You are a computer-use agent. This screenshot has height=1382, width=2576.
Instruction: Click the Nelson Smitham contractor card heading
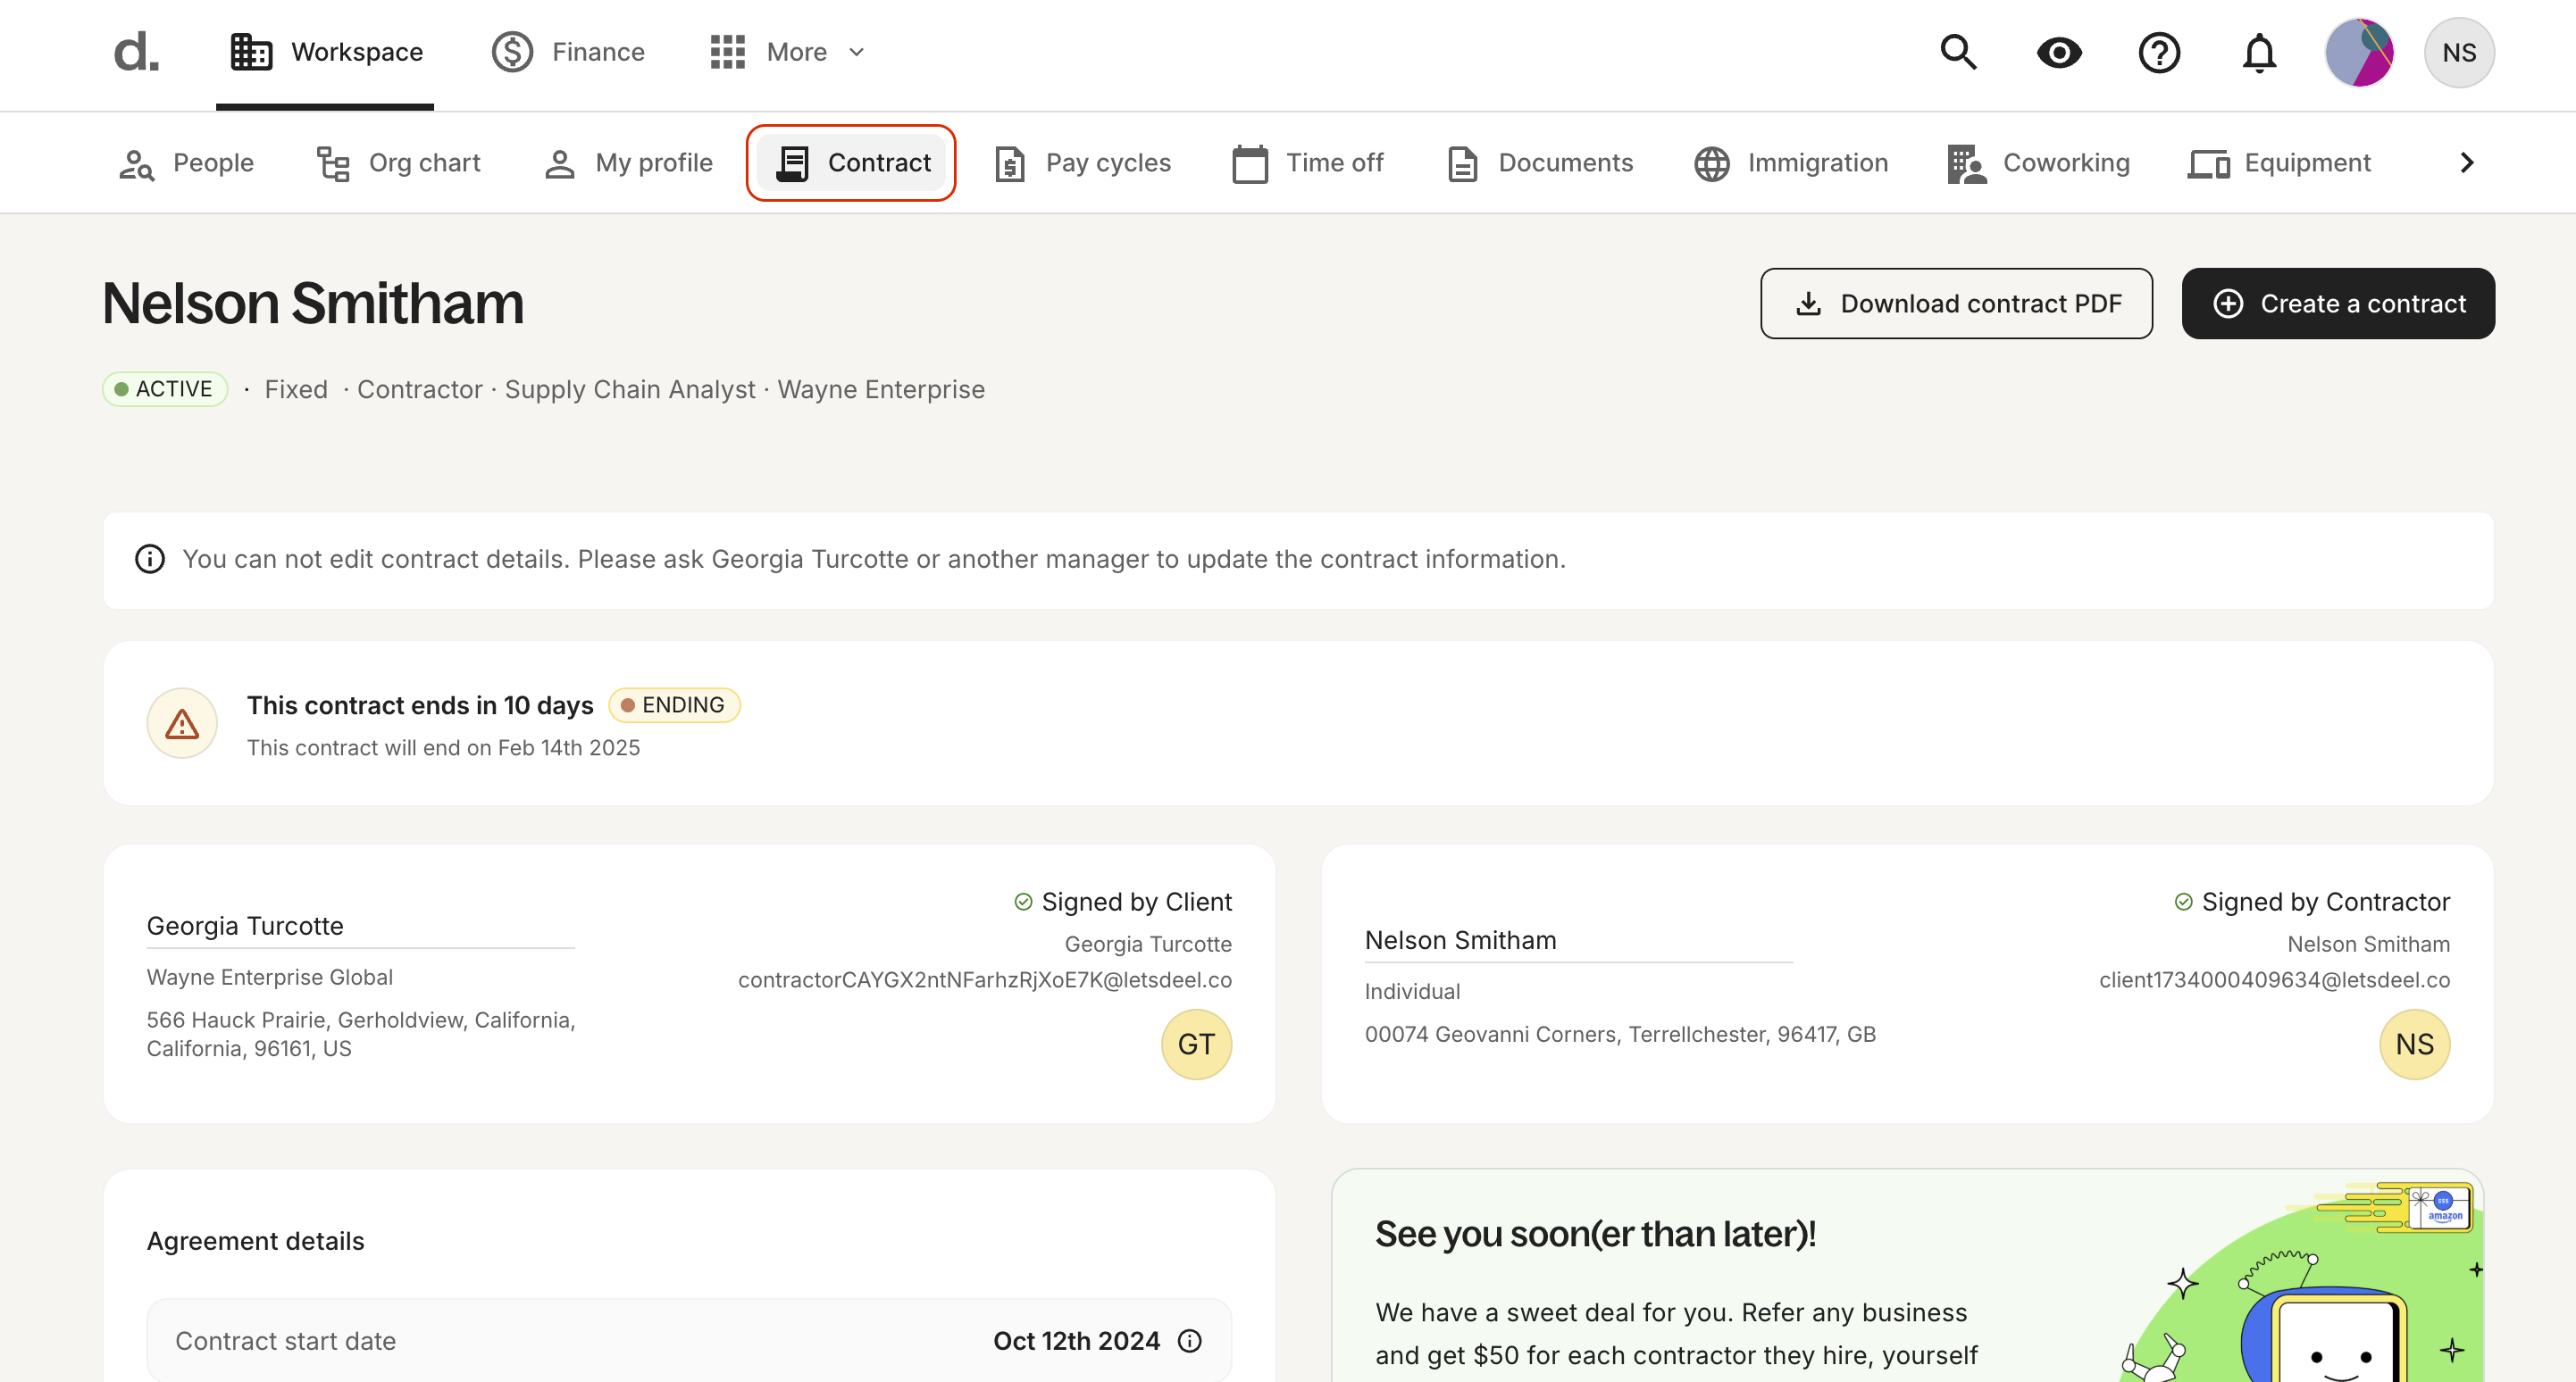[1460, 941]
